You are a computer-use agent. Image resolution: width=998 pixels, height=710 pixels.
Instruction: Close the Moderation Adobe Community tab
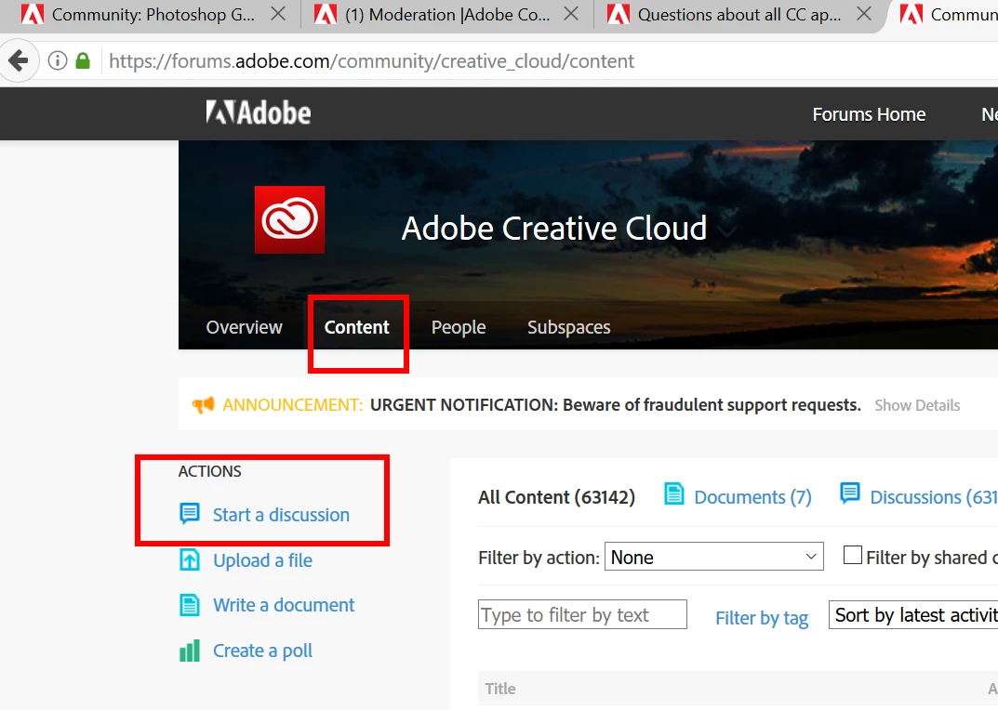572,14
